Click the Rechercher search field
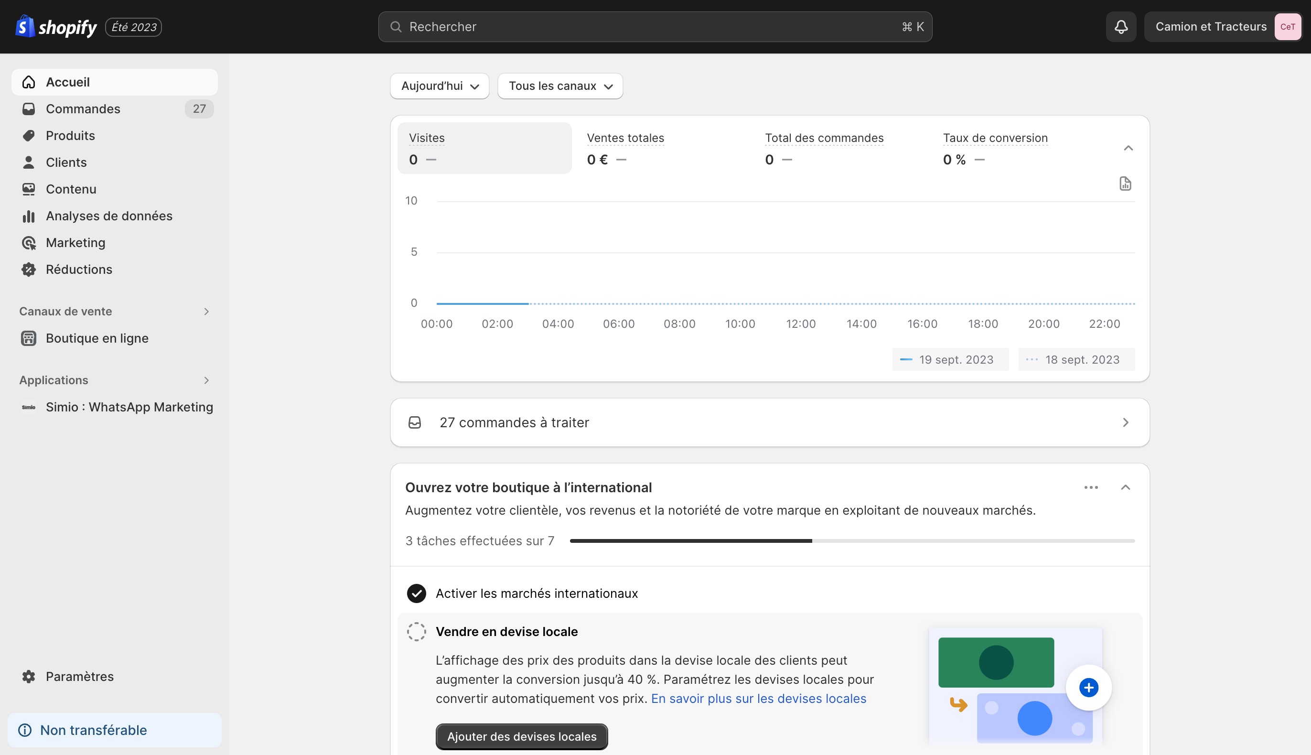The image size is (1311, 755). [x=654, y=27]
